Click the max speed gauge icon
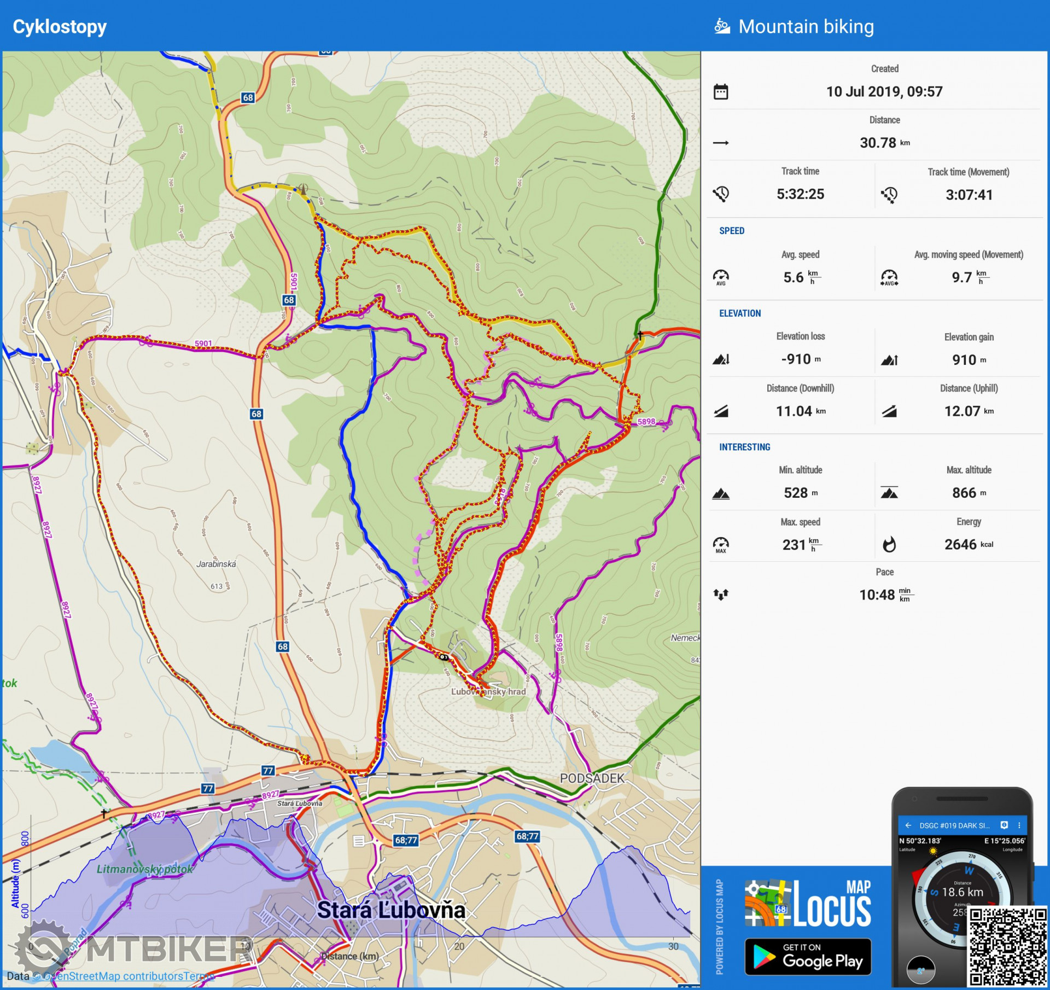The image size is (1050, 990). click(721, 545)
